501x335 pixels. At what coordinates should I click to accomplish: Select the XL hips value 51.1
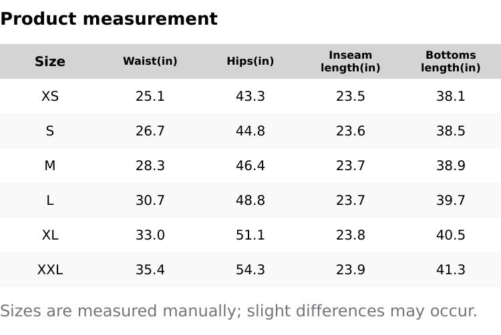[251, 235]
